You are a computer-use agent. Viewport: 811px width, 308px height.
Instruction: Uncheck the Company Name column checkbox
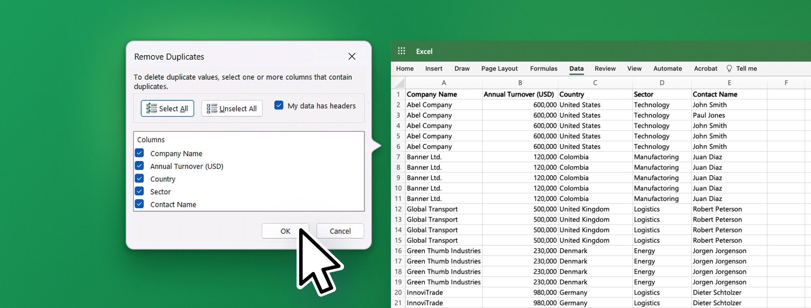pos(139,153)
